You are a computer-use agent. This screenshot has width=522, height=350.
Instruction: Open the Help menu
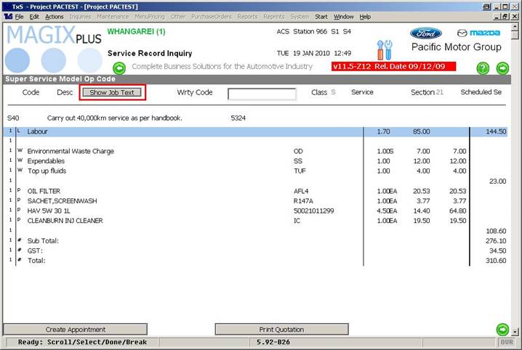coord(365,16)
